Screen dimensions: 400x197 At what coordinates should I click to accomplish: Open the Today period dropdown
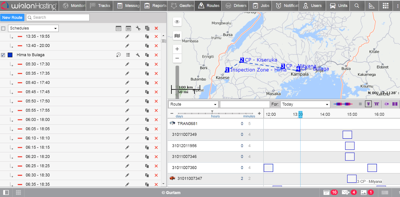pyautogui.click(x=305, y=104)
